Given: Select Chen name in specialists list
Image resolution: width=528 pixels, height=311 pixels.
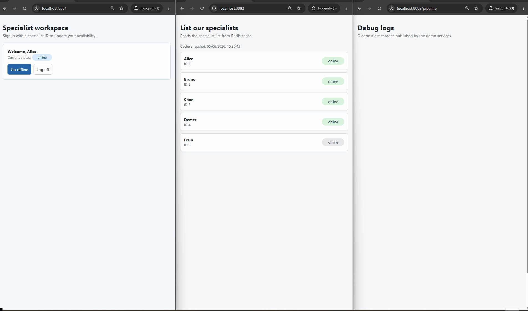Looking at the screenshot, I should [x=189, y=100].
